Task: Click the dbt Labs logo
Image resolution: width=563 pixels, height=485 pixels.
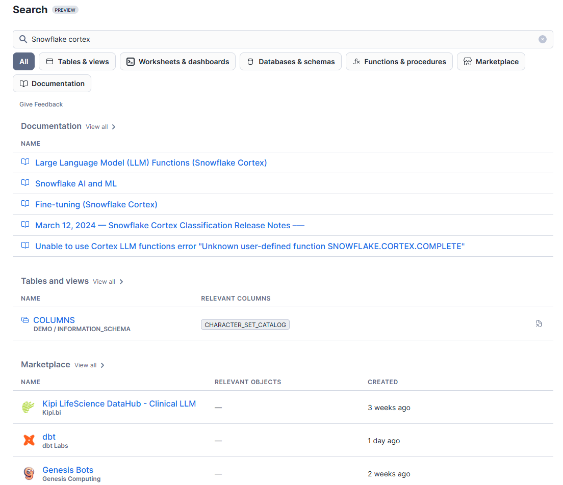Action: coord(28,440)
